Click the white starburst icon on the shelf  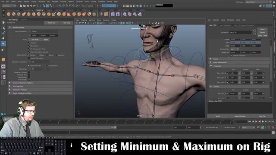pyautogui.click(x=101, y=14)
